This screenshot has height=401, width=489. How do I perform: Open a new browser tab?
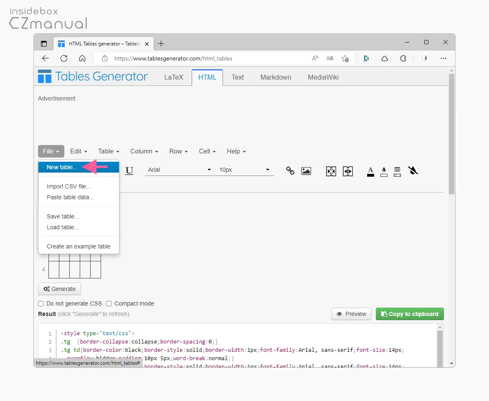(x=161, y=44)
